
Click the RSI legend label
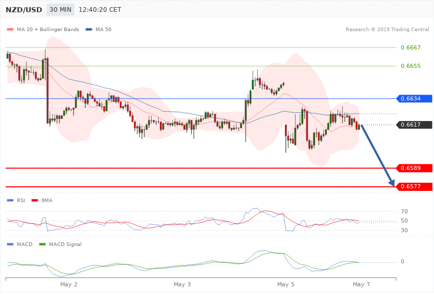pos(21,200)
